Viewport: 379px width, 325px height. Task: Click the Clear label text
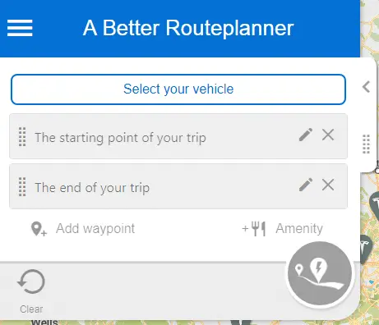coord(31,309)
